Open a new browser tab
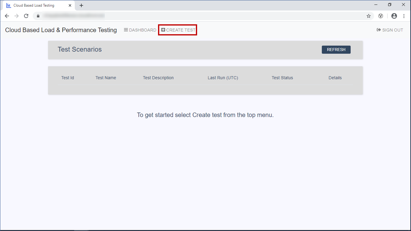Screen dimensions: 411x231 pos(81,5)
